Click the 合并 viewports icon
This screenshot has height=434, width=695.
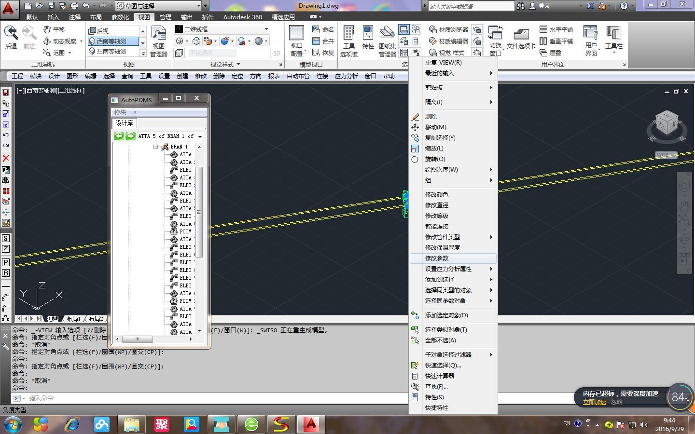323,41
